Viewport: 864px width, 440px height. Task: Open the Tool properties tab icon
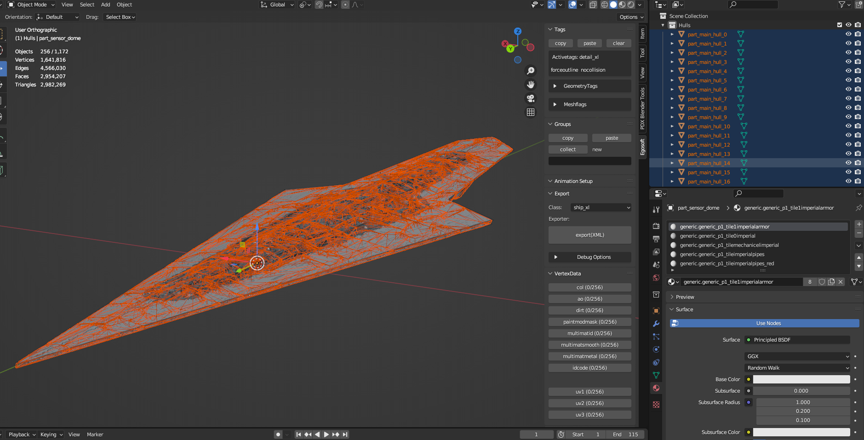coord(656,210)
